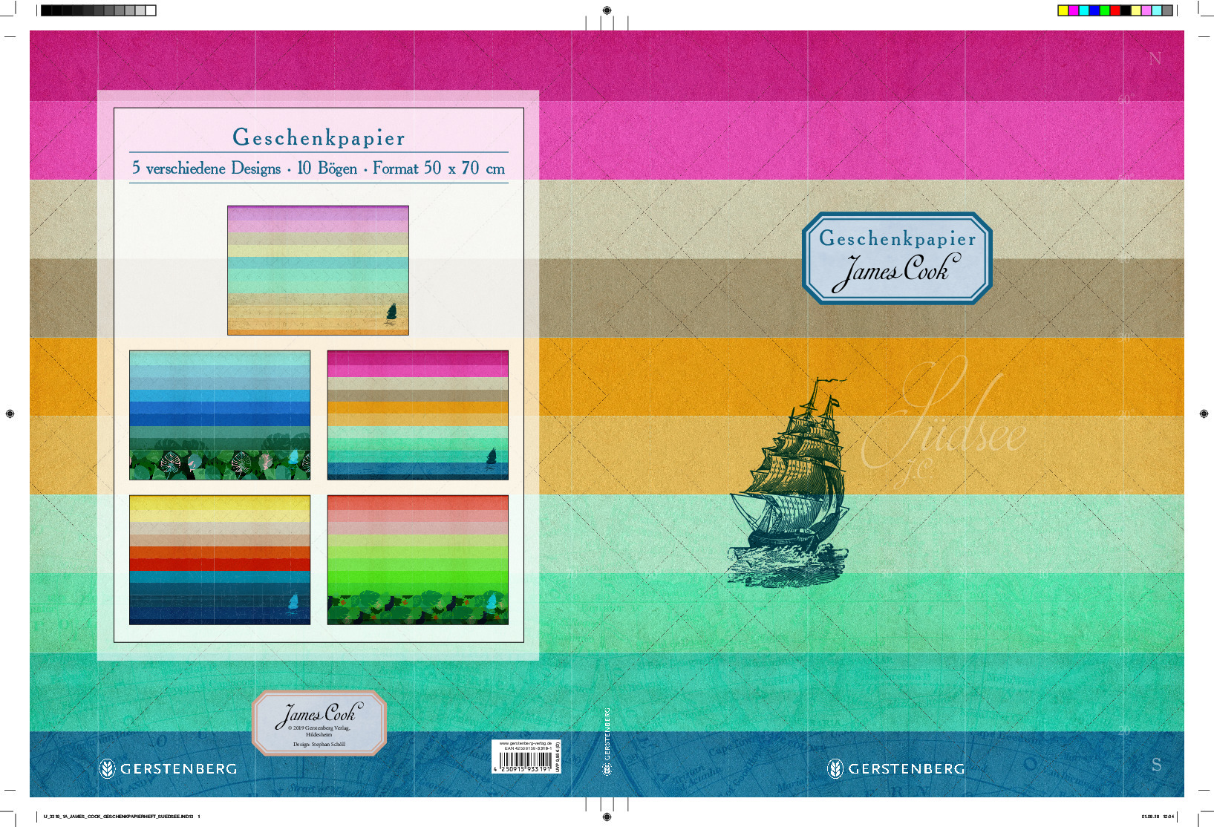Pick the yellow swatch in the color bar
The height and width of the screenshot is (827, 1214).
tap(1063, 10)
